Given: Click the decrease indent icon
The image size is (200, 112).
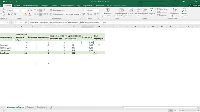Looking at the screenshot, I should pos(44,14).
